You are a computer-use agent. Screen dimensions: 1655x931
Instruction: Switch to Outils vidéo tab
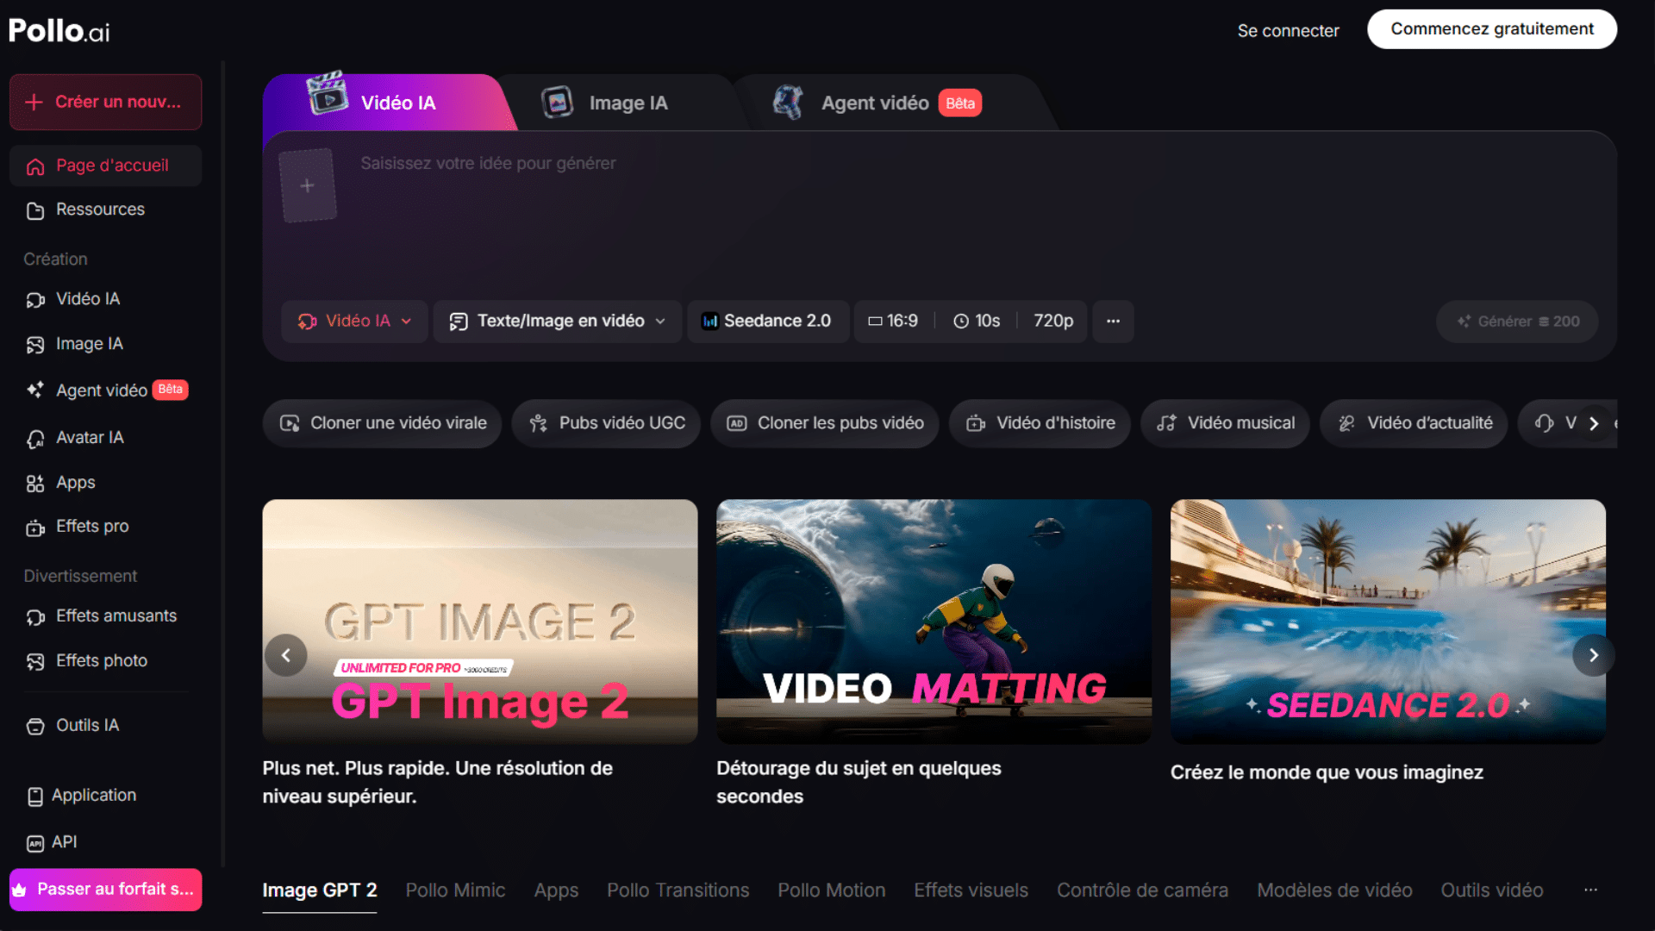point(1492,890)
